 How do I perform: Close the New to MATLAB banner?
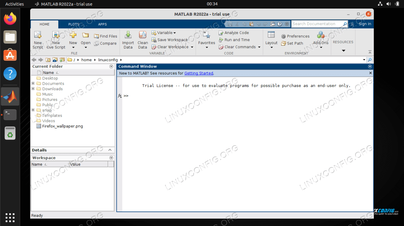[371, 73]
